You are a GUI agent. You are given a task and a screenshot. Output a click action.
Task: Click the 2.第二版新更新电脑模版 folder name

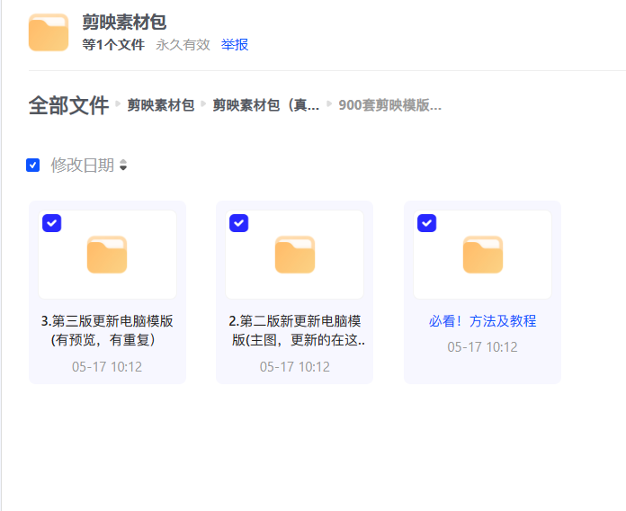[294, 330]
